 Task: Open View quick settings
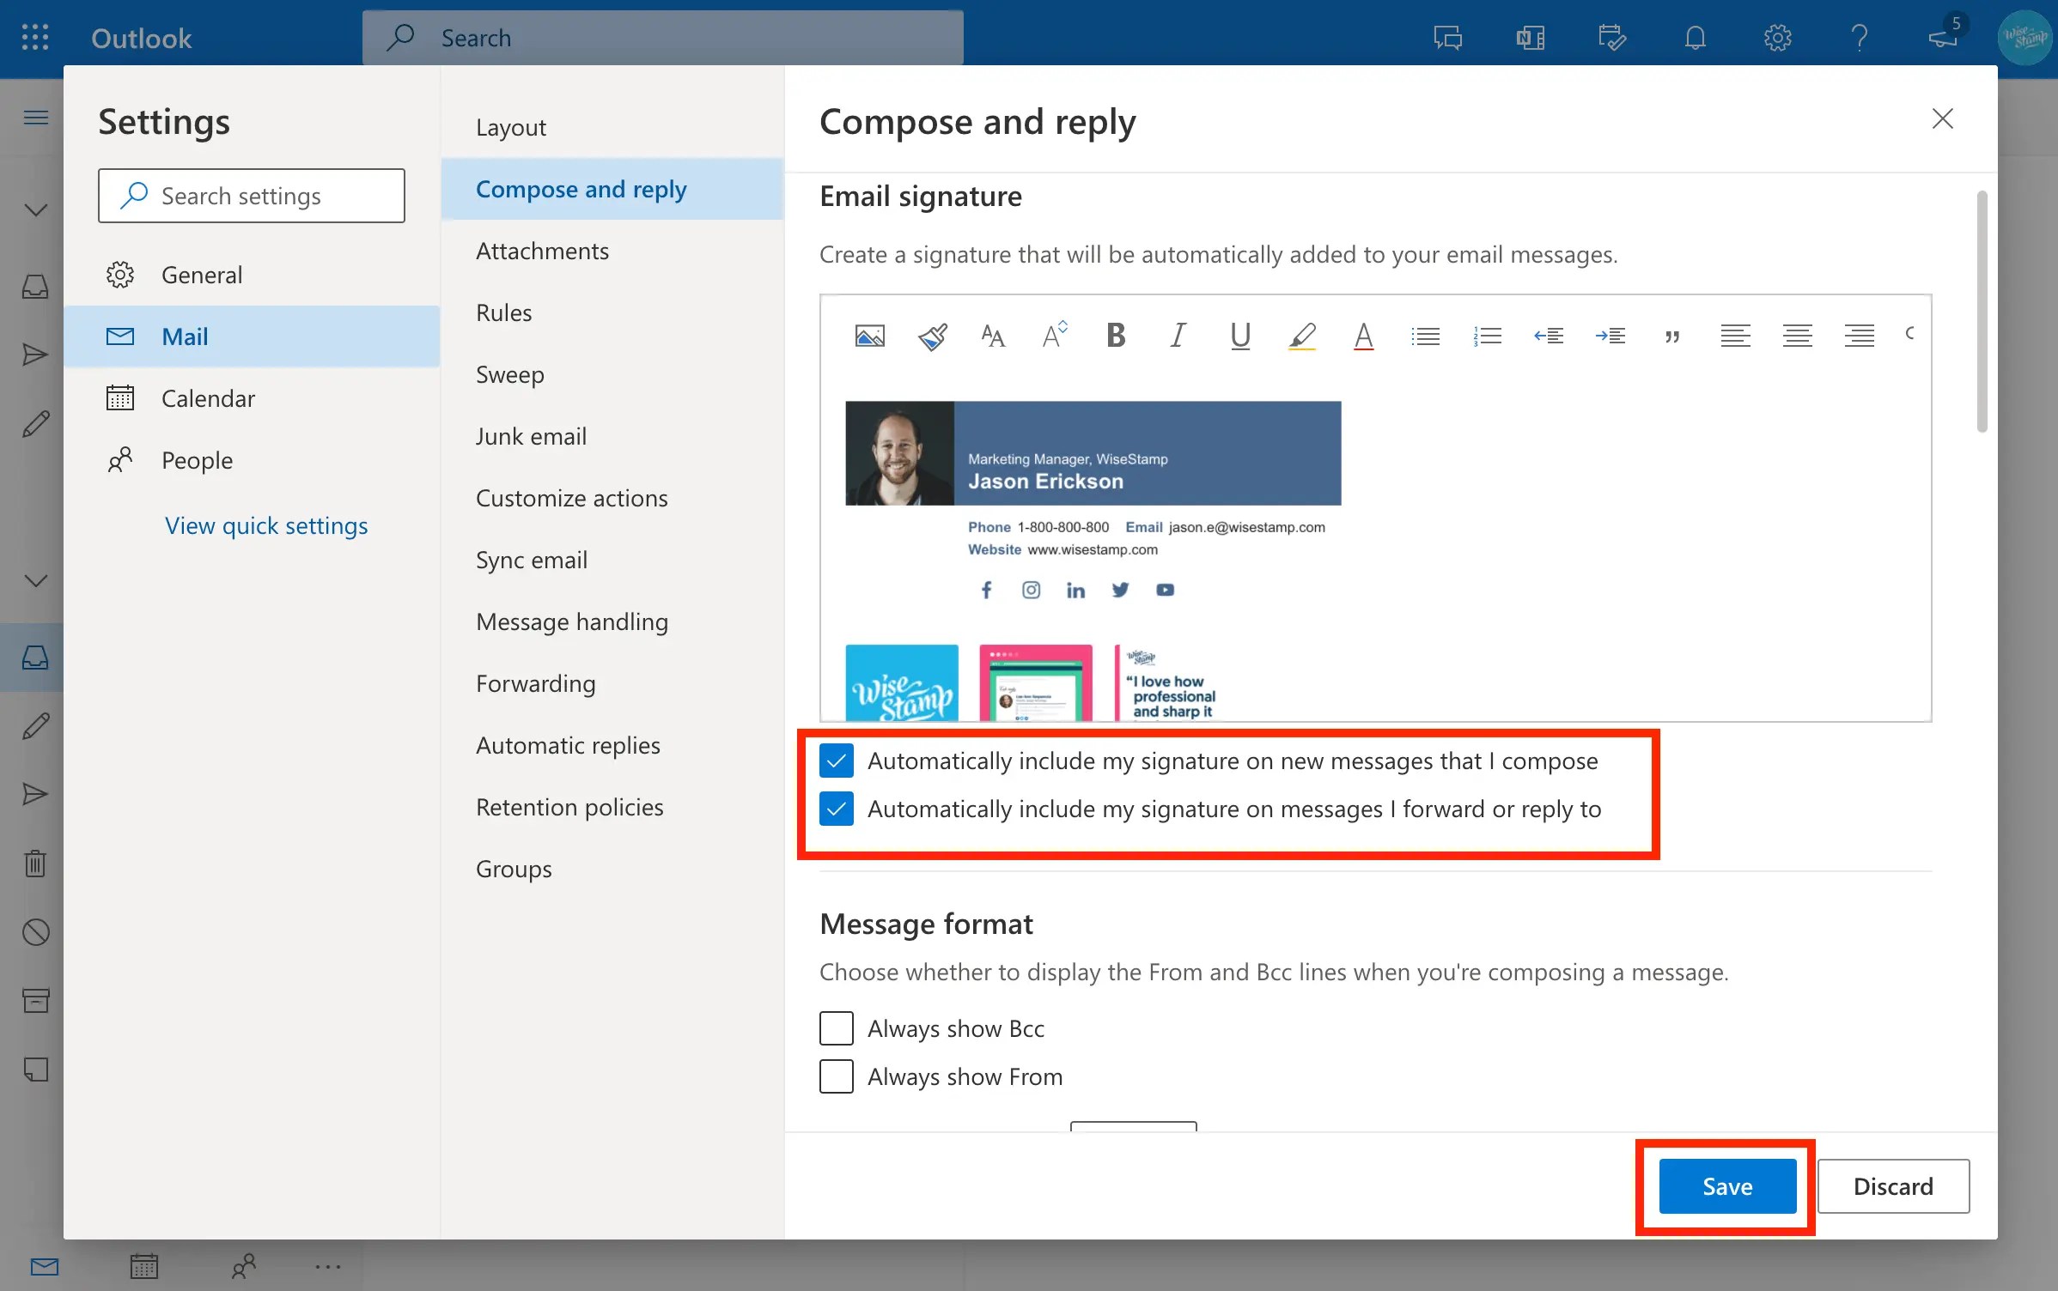(266, 524)
